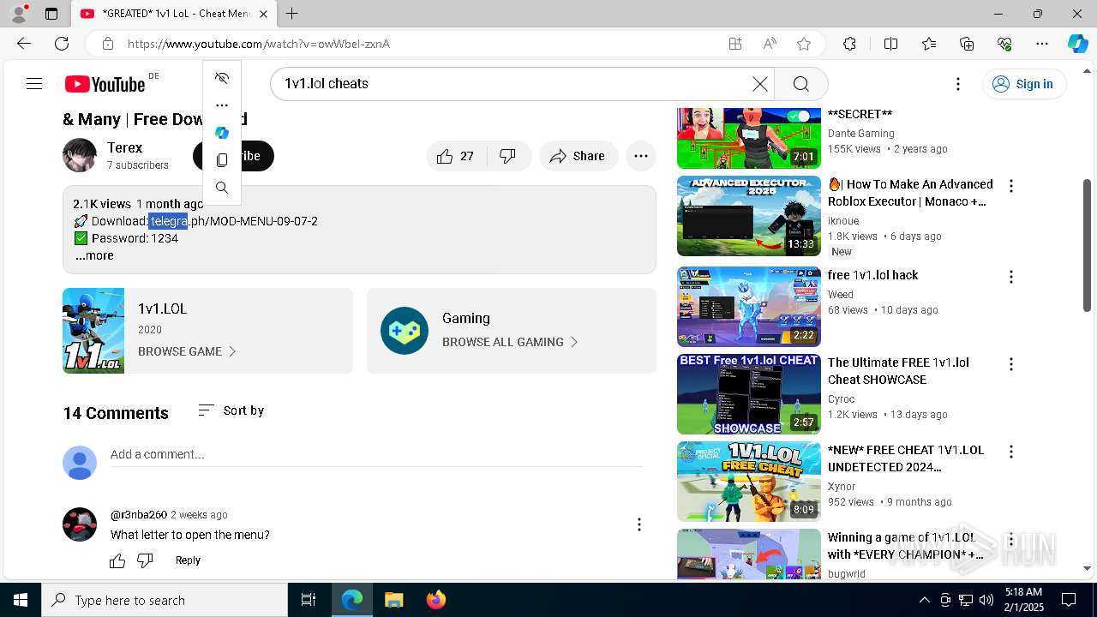Dislike r3nba260's comment

pyautogui.click(x=145, y=560)
